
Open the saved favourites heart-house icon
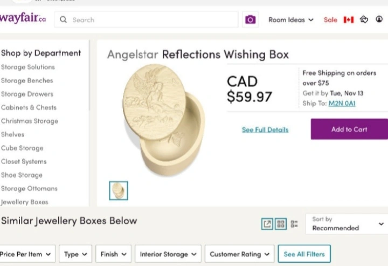364,20
